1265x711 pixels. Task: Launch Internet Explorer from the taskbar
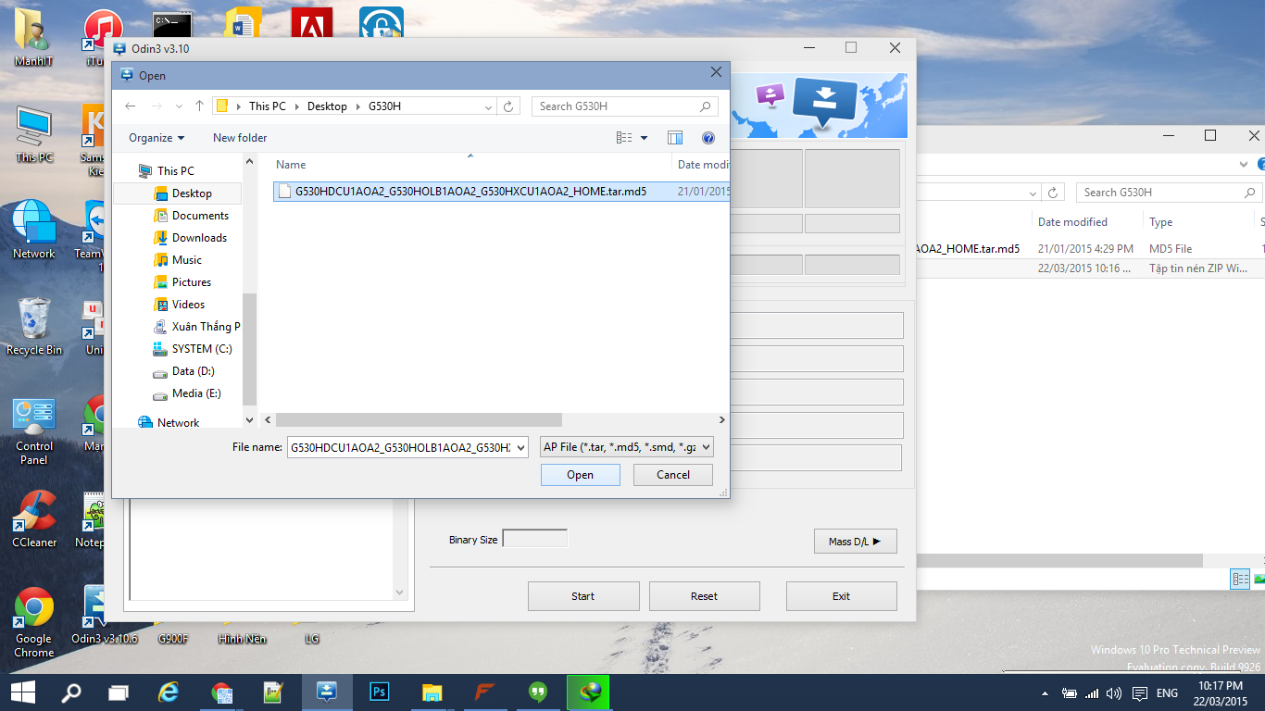point(168,692)
